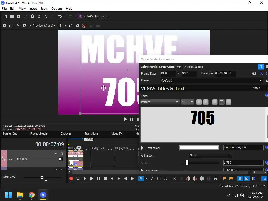Select the Normal Edit arrow tool
This screenshot has width=268, height=201.
(x=141, y=178)
